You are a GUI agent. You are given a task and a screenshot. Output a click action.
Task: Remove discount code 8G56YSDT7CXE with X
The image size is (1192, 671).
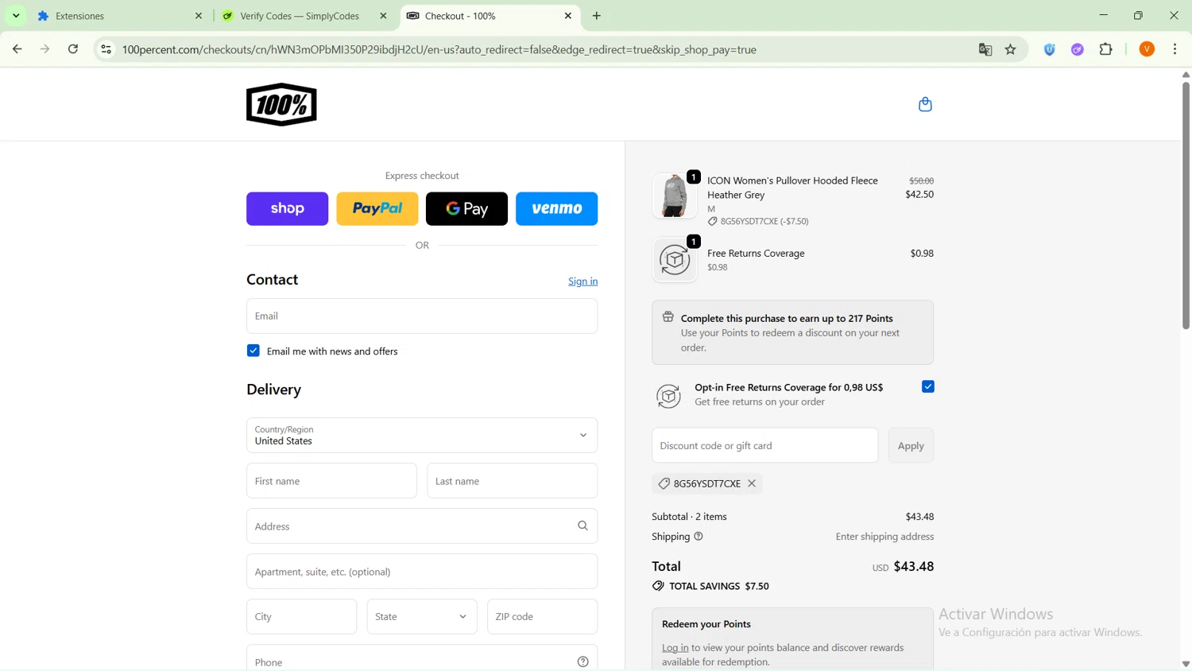pyautogui.click(x=752, y=483)
